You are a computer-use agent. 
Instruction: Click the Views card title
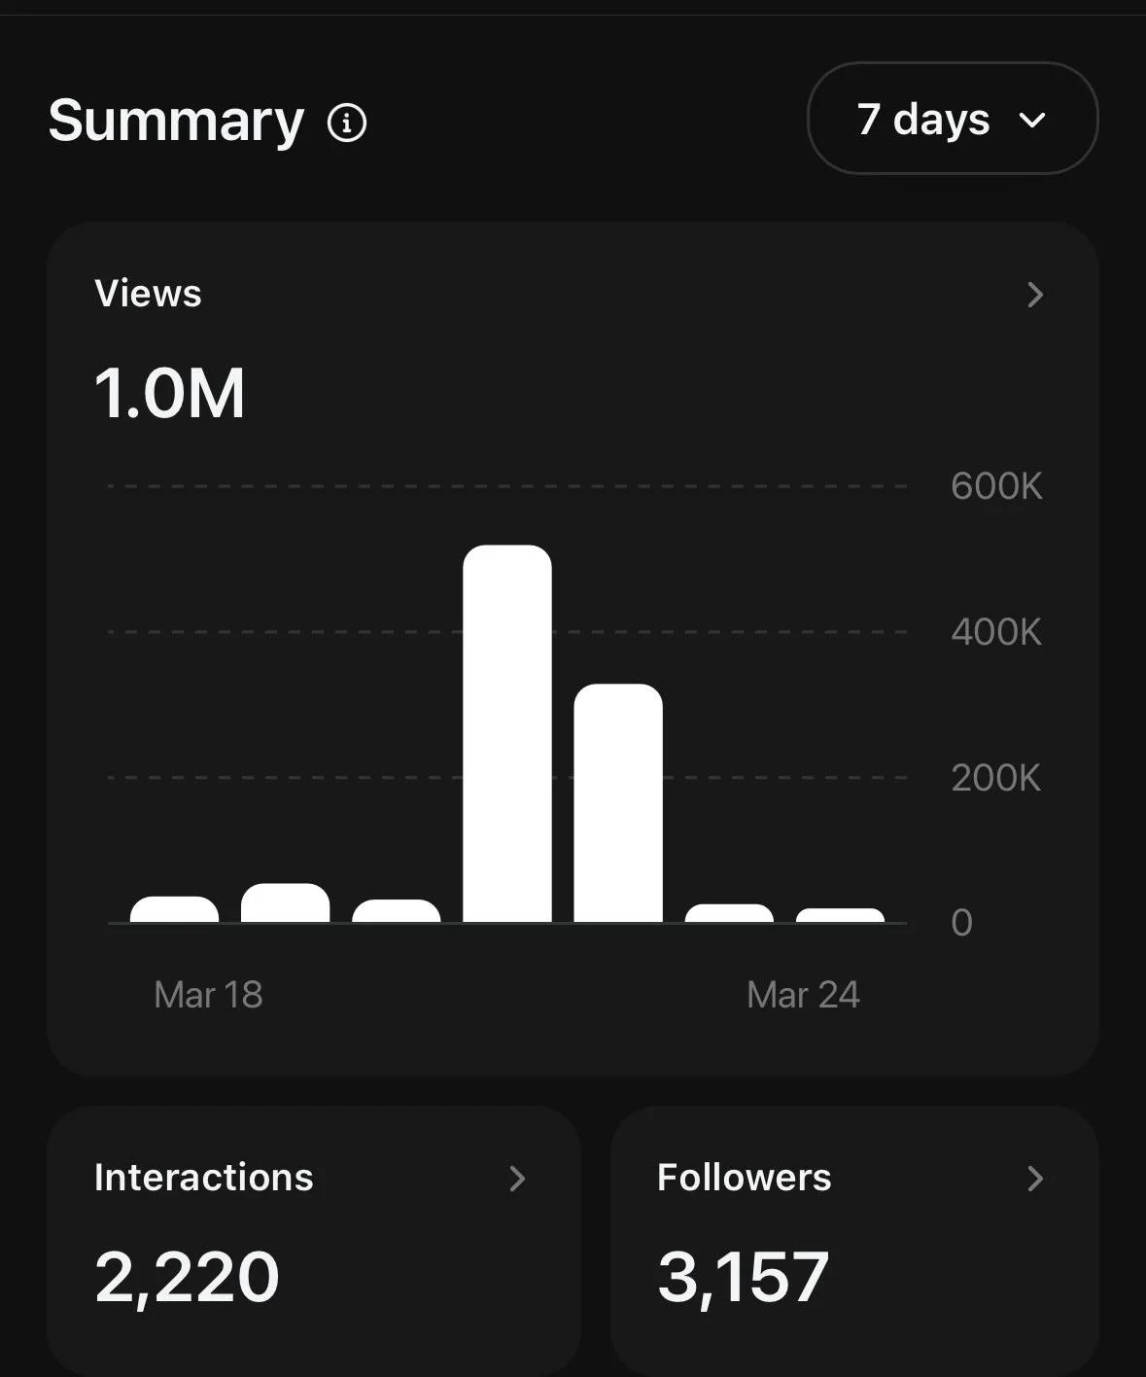point(148,294)
